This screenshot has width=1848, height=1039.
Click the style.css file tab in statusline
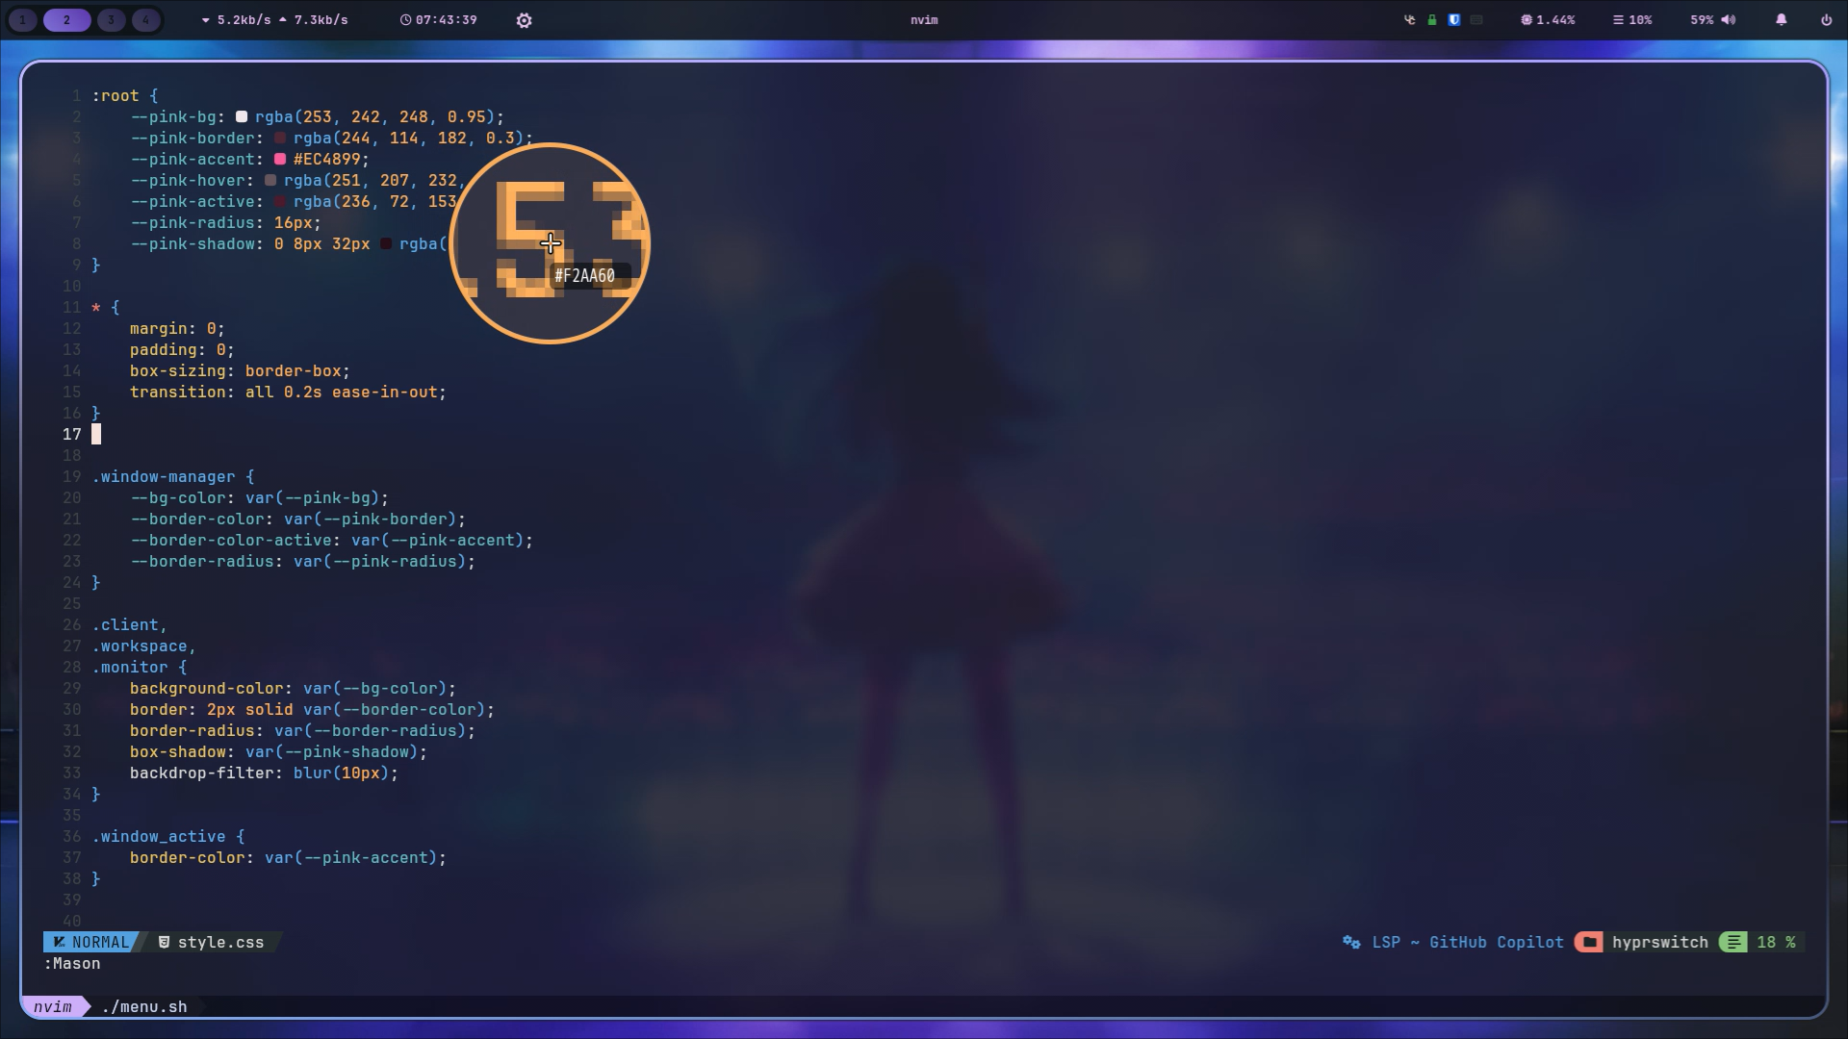click(219, 942)
